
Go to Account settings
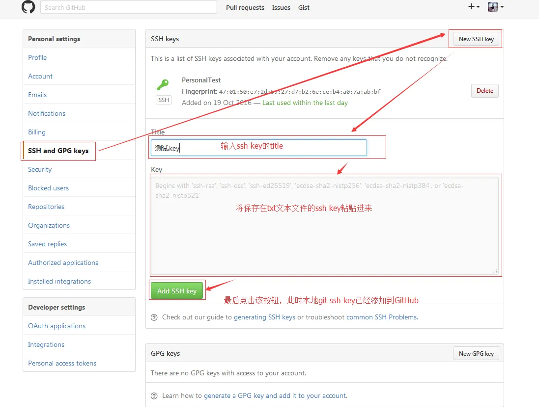point(79,76)
